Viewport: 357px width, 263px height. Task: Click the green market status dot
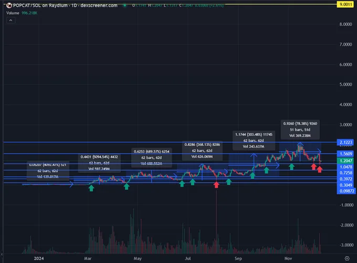[x=125, y=5]
